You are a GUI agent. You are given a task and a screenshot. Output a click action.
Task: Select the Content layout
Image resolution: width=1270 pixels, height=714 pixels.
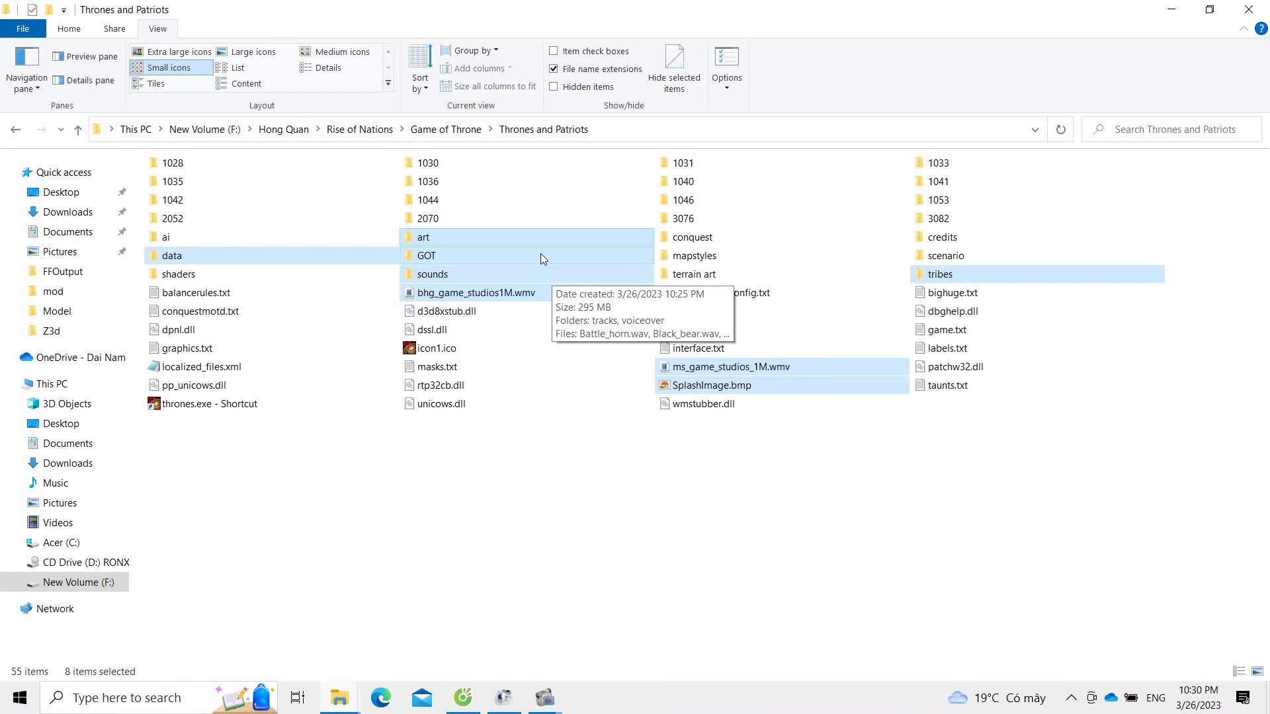pyautogui.click(x=239, y=83)
